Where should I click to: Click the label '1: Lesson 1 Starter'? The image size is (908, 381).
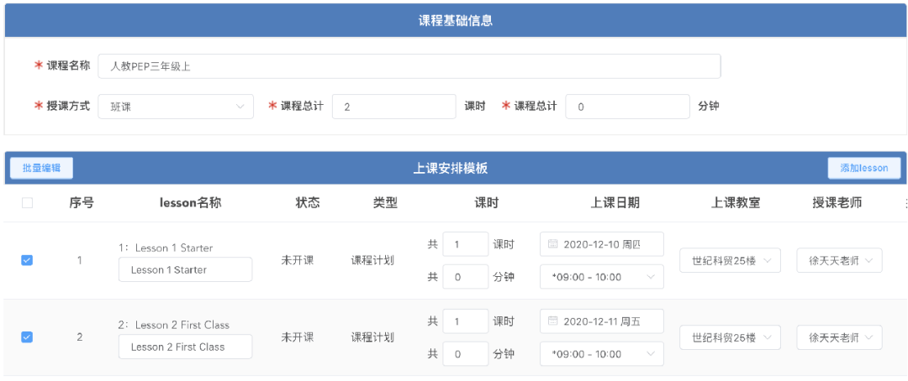click(x=166, y=248)
